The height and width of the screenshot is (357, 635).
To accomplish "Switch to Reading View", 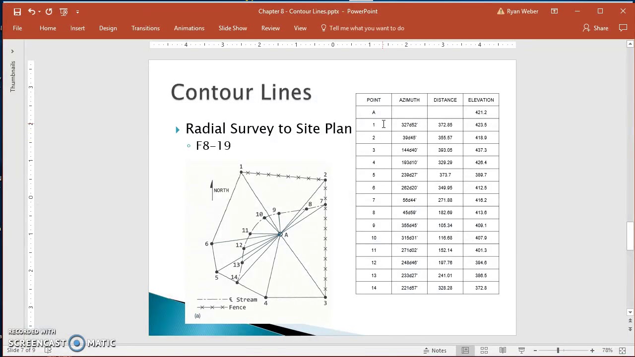I will click(x=503, y=351).
